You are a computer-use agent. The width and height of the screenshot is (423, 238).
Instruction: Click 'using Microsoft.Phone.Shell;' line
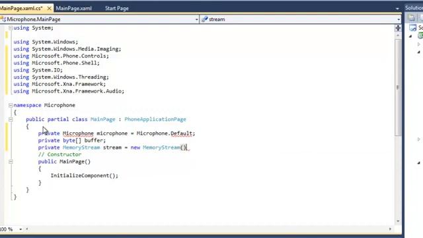tap(56, 63)
